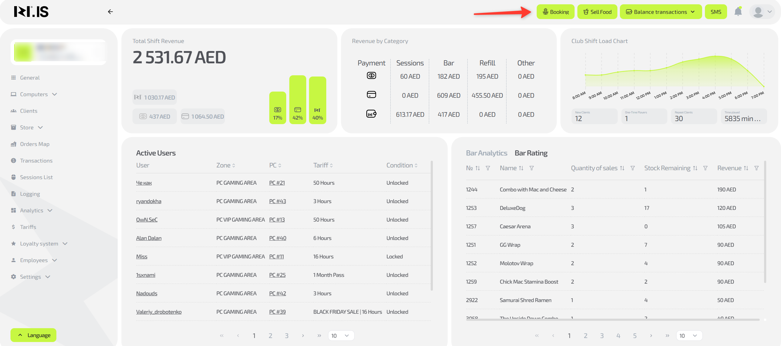
Task: Go to last page of Active Users
Action: (x=319, y=336)
